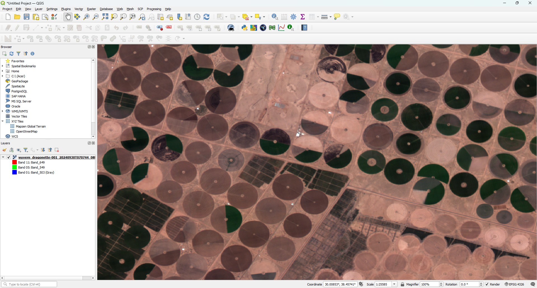Open the Processing menu
This screenshot has width=537, height=288.
click(154, 9)
